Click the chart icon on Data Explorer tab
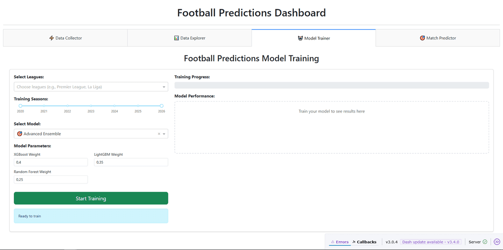Viewport: 503px width, 250px height. pyautogui.click(x=177, y=38)
